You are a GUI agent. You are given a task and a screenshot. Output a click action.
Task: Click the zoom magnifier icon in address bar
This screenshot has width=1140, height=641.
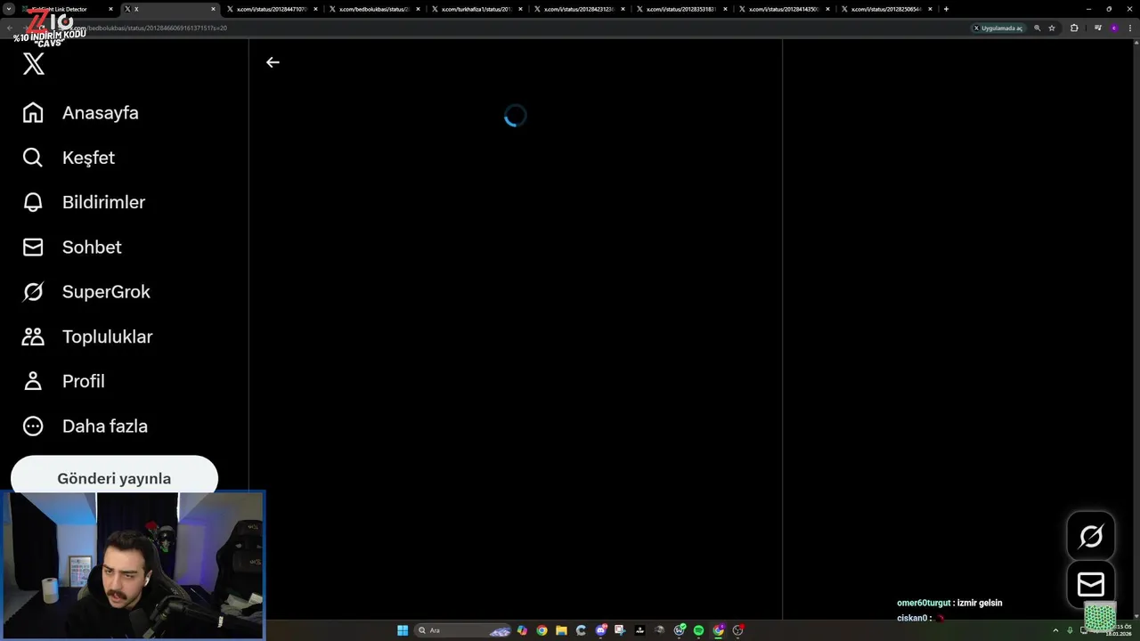(x=1037, y=28)
